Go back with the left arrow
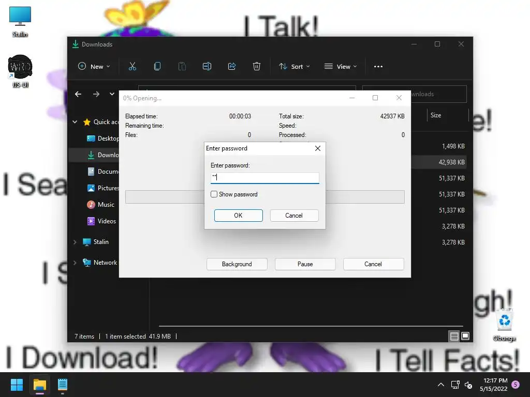530x397 pixels. coord(78,94)
